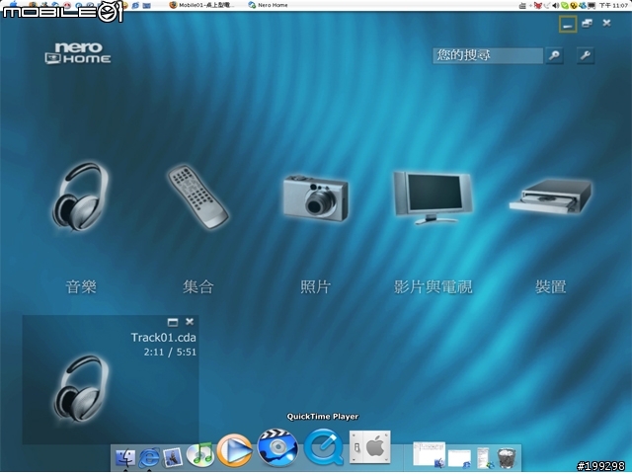The image size is (632, 474).
Task: Click the search magnifier button
Action: coord(554,55)
